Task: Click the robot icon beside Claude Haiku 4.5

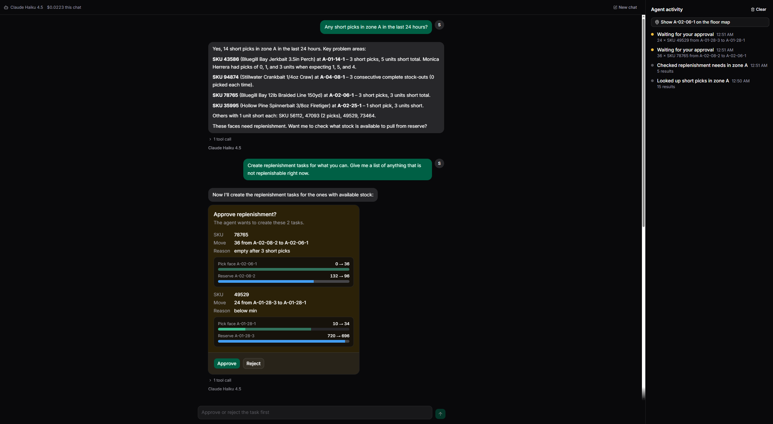Action: [x=6, y=7]
